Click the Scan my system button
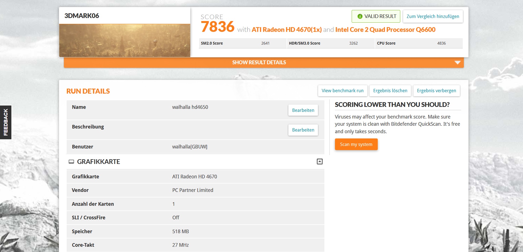The width and height of the screenshot is (523, 252). click(x=356, y=144)
